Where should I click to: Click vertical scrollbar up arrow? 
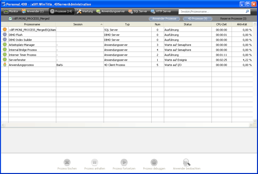255,24
